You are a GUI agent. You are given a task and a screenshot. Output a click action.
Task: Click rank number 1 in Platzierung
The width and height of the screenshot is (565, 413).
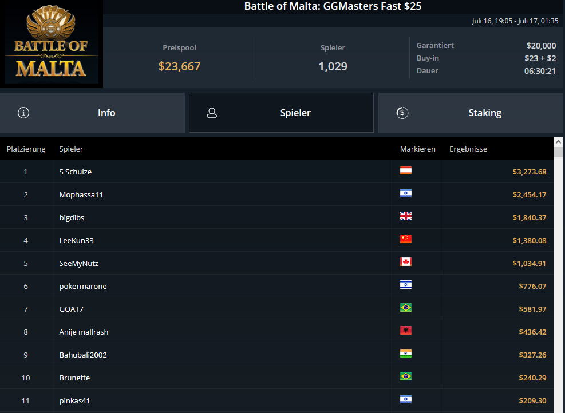26,172
